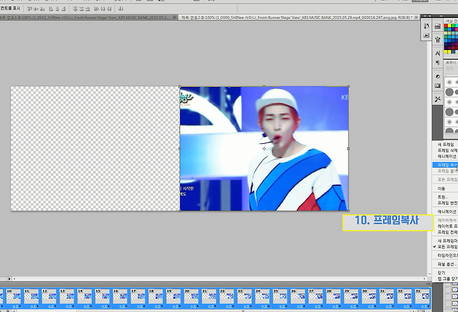Close the second document tab (0000 file)
This screenshot has width=458, height=312.
416,17
